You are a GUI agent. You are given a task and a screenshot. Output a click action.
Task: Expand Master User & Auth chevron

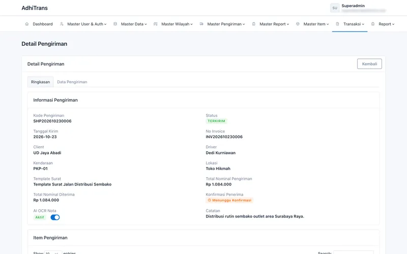(105, 24)
